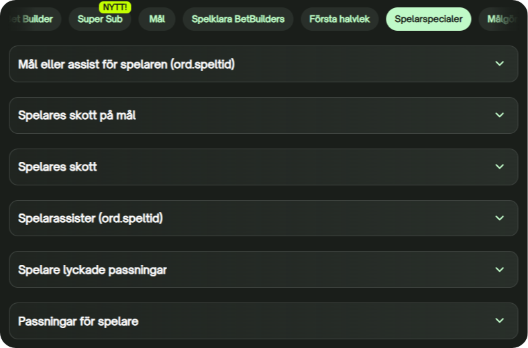Switch to the Super Sub tab
This screenshot has height=348, width=528.
pyautogui.click(x=100, y=19)
